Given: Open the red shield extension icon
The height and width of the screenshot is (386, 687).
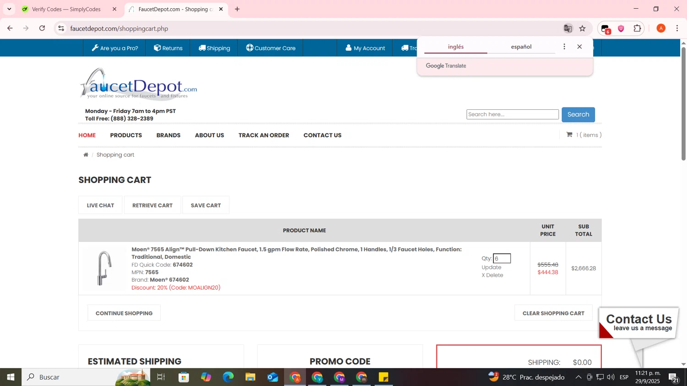Looking at the screenshot, I should click(621, 28).
